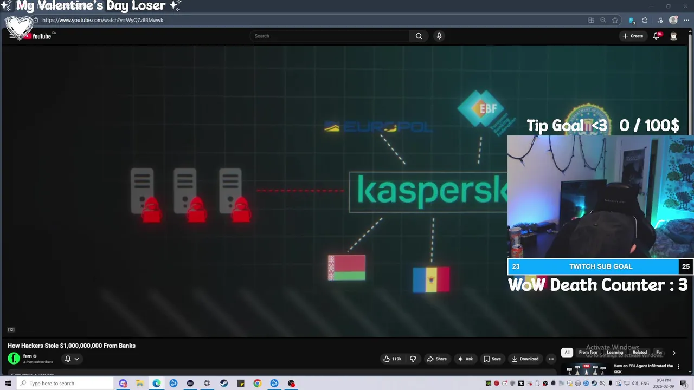Go to YouTube home via logo
This screenshot has height=390, width=694.
38,36
